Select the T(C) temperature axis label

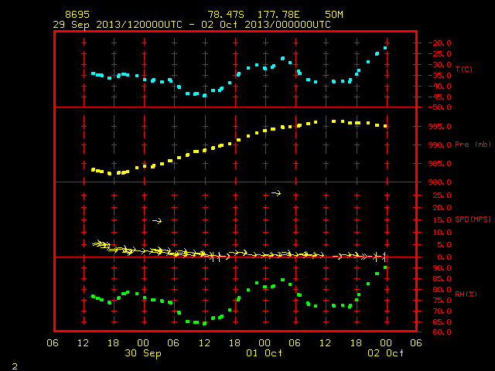tap(464, 69)
